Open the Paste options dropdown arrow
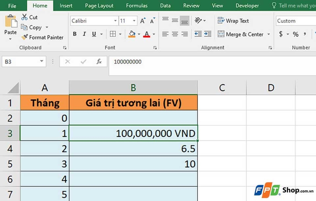This screenshot has height=201, width=316. click(x=10, y=39)
